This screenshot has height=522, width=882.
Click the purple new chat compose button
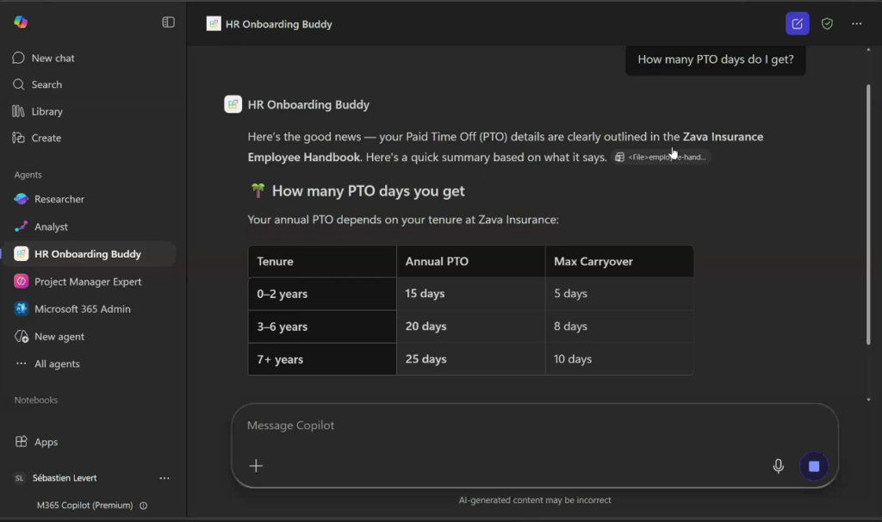797,24
